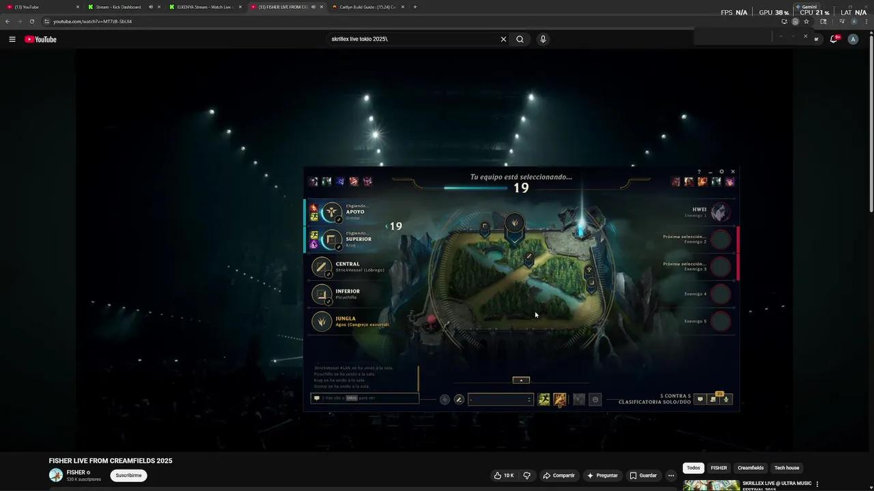The width and height of the screenshot is (874, 491).
Task: Close the find bar X button
Action: point(805,36)
